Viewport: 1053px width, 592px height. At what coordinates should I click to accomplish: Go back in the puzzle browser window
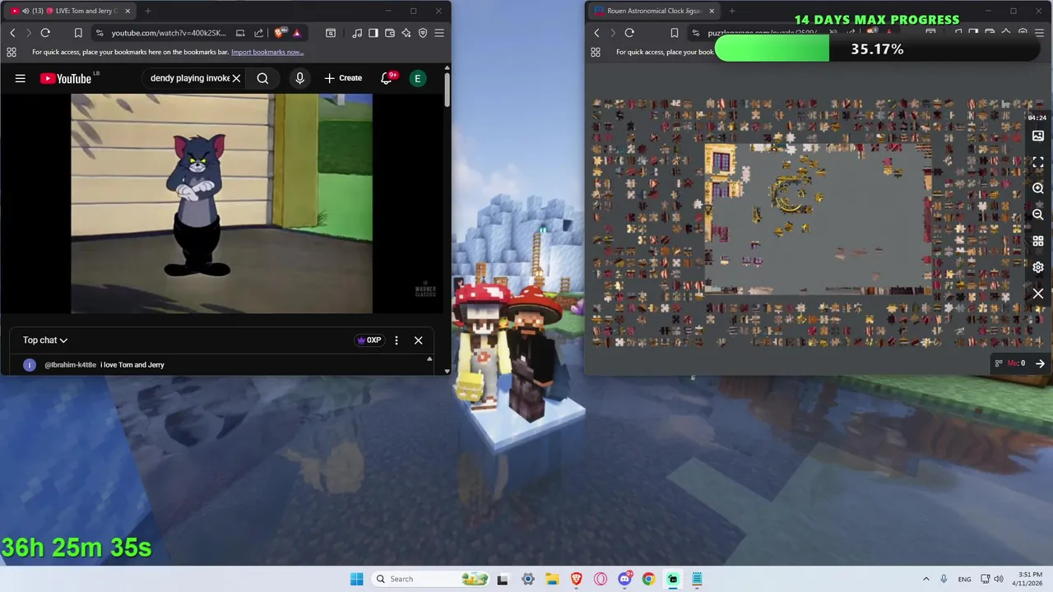tap(596, 33)
